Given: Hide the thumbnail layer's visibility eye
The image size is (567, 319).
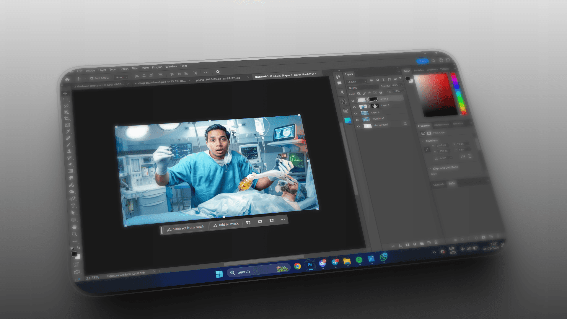Looking at the screenshot, I should click(357, 120).
